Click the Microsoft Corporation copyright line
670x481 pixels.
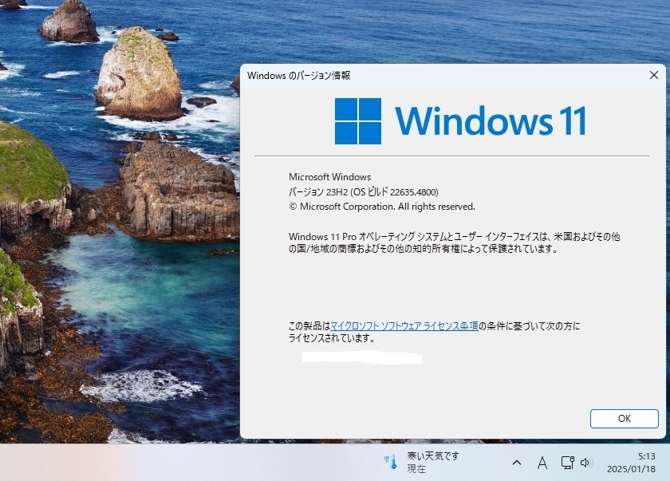pyautogui.click(x=382, y=207)
